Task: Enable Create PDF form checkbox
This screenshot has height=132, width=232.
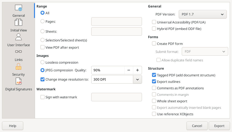Action: (x=154, y=44)
